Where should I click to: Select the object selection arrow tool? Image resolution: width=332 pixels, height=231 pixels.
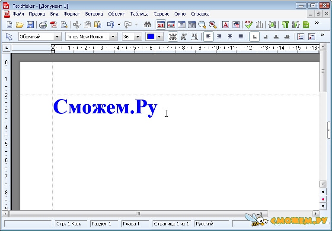pos(9,37)
